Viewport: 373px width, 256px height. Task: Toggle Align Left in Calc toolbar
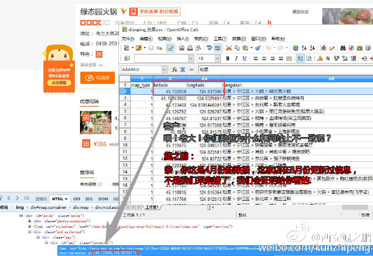pyautogui.click(x=256, y=58)
